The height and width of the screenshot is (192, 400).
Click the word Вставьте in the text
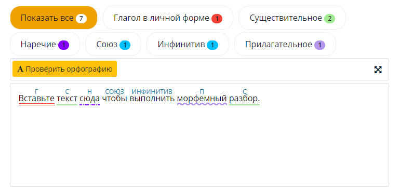[36, 99]
